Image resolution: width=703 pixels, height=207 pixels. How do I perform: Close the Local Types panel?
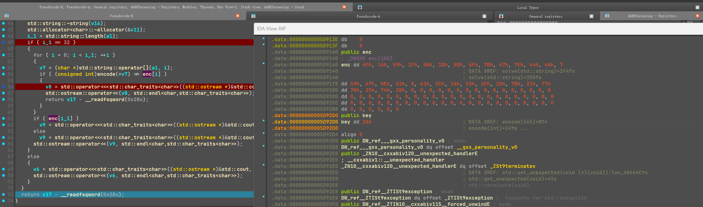(x=697, y=7)
